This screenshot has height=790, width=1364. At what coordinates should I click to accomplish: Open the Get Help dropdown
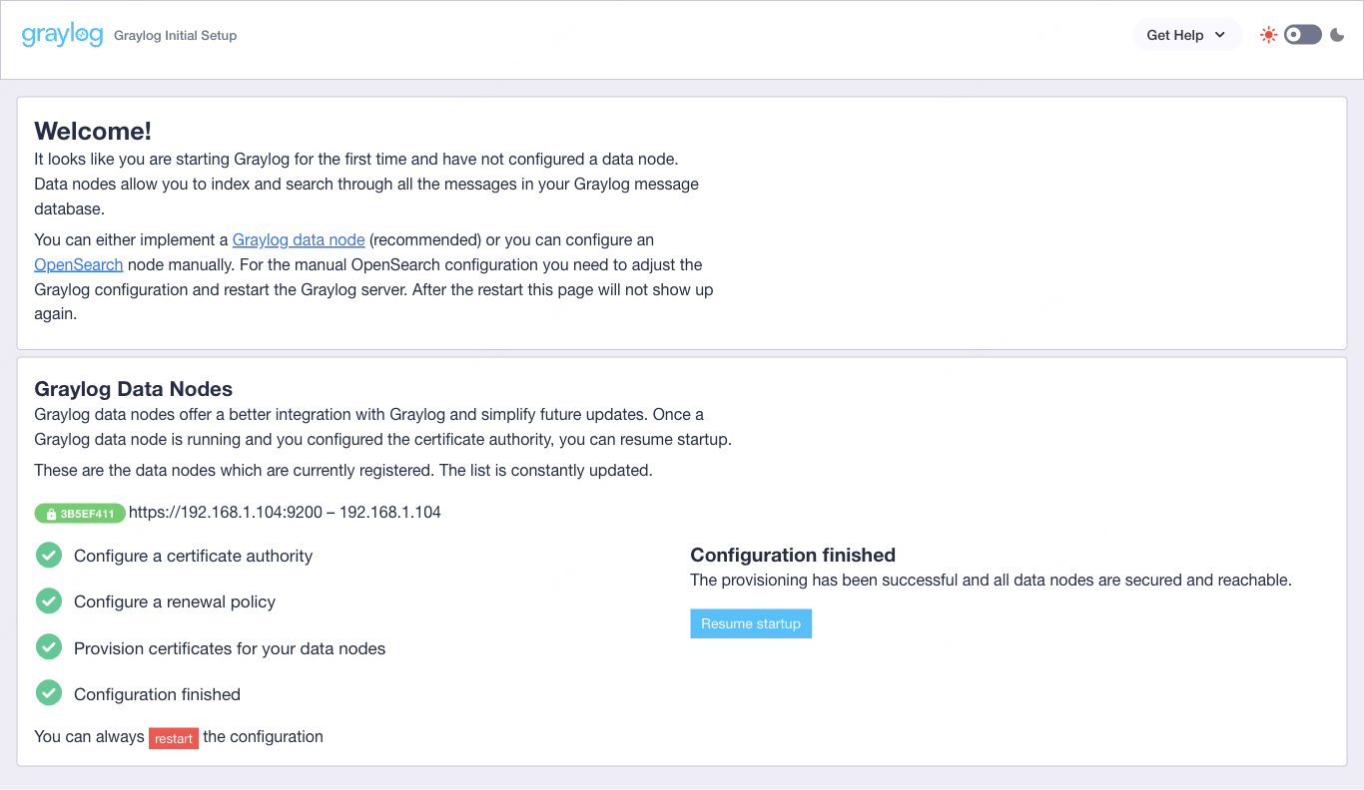1186,34
